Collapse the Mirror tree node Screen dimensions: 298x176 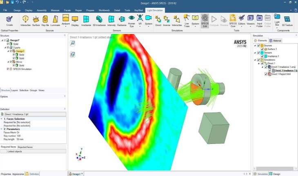pyautogui.click(x=8, y=62)
